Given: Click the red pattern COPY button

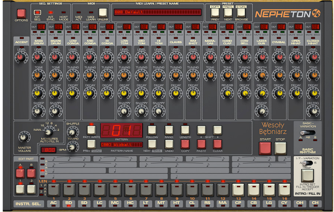Looking at the screenshot, I should [185, 144].
